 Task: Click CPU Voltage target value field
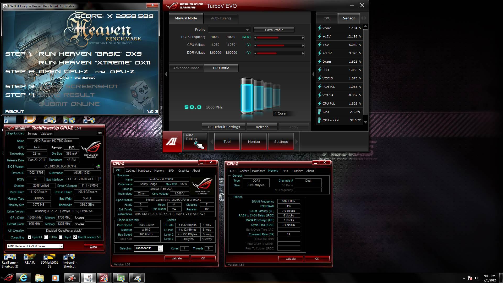pos(231,45)
